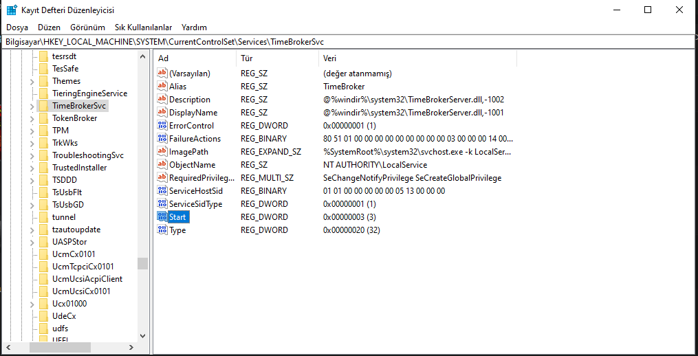This screenshot has width=698, height=356.
Task: Click the tree scroll up arrow
Action: tap(142, 56)
